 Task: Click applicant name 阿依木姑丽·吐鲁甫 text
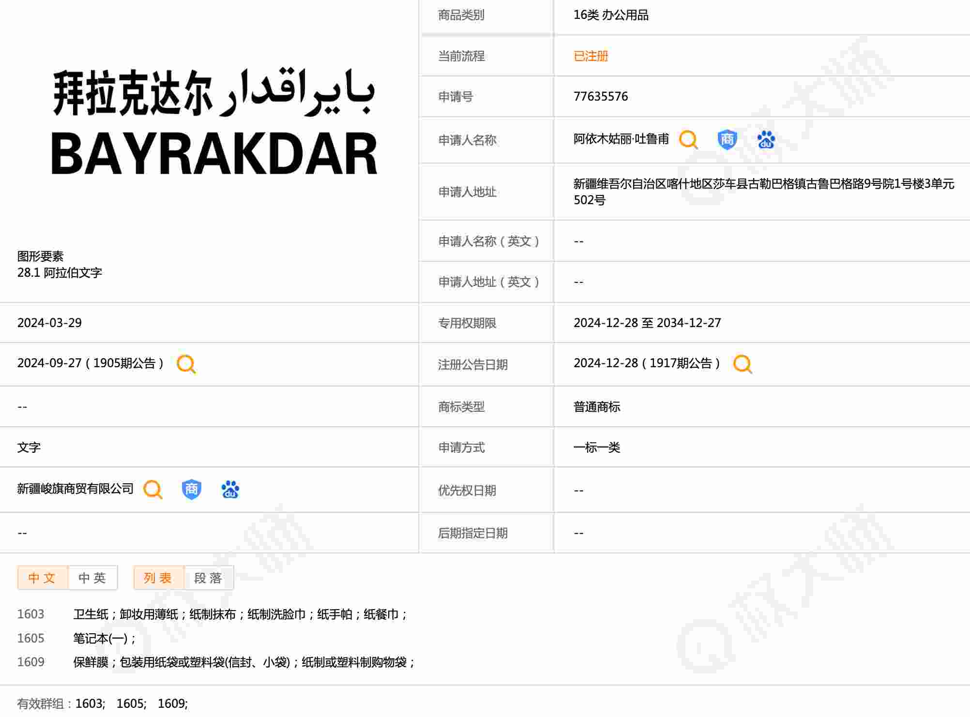coord(621,139)
